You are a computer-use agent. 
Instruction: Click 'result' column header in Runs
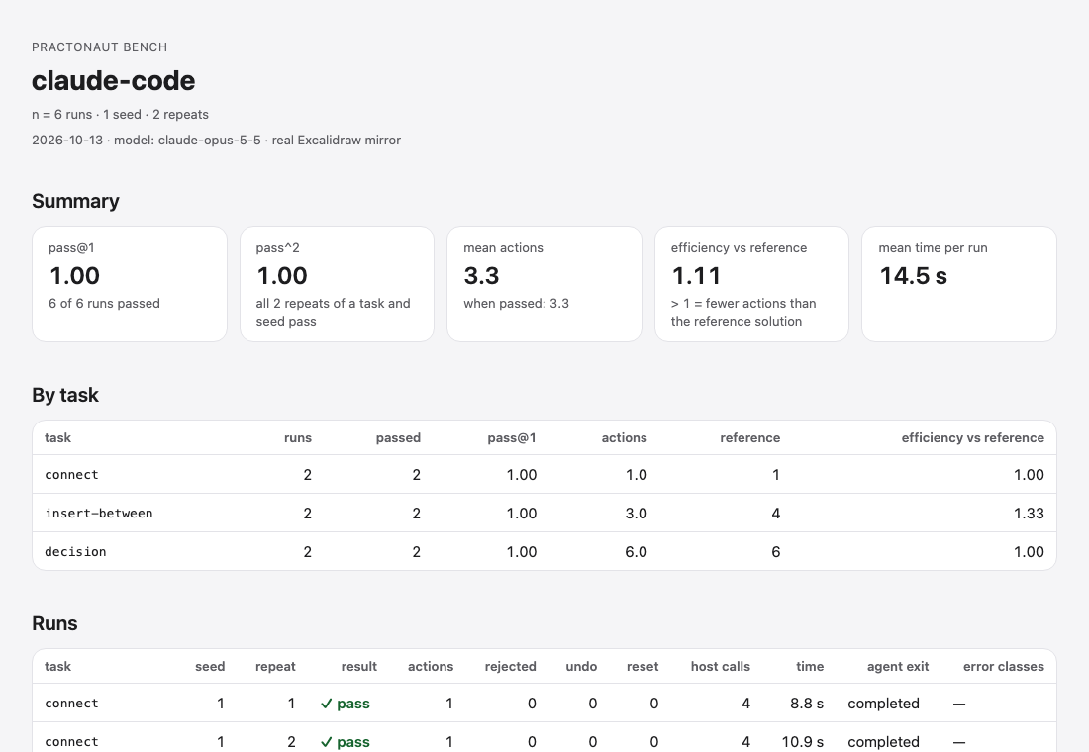pos(359,667)
